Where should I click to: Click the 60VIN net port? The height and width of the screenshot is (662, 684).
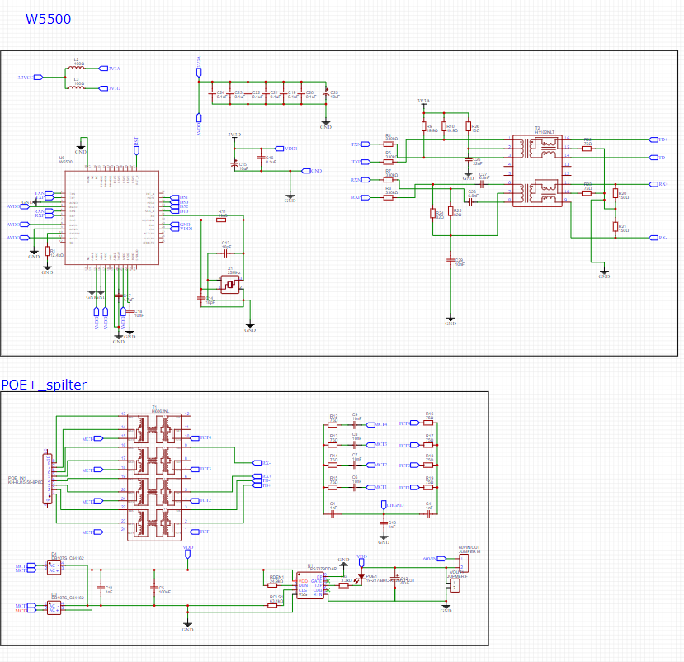[441, 559]
